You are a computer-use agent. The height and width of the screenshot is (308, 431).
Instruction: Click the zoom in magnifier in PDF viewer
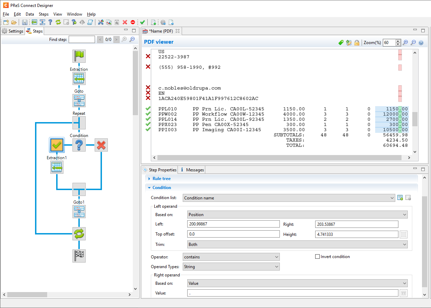tap(405, 43)
